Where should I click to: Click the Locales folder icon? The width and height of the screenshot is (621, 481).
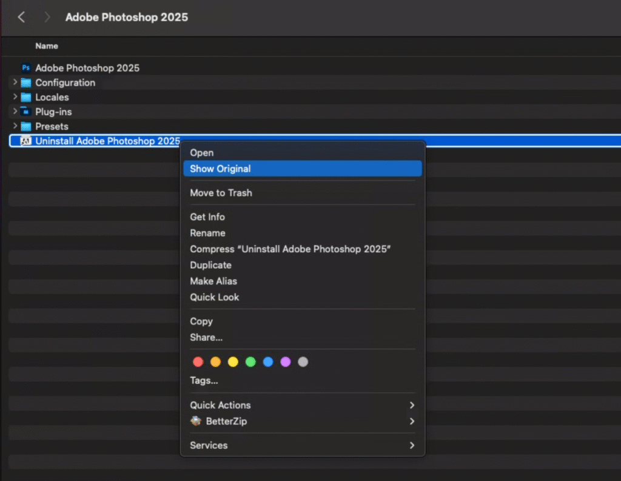[25, 97]
